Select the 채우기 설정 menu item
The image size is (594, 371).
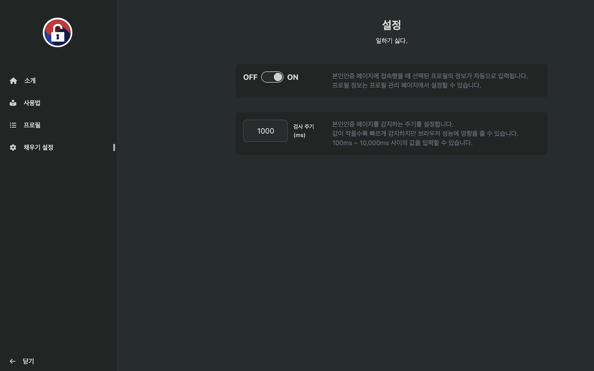pyautogui.click(x=58, y=147)
